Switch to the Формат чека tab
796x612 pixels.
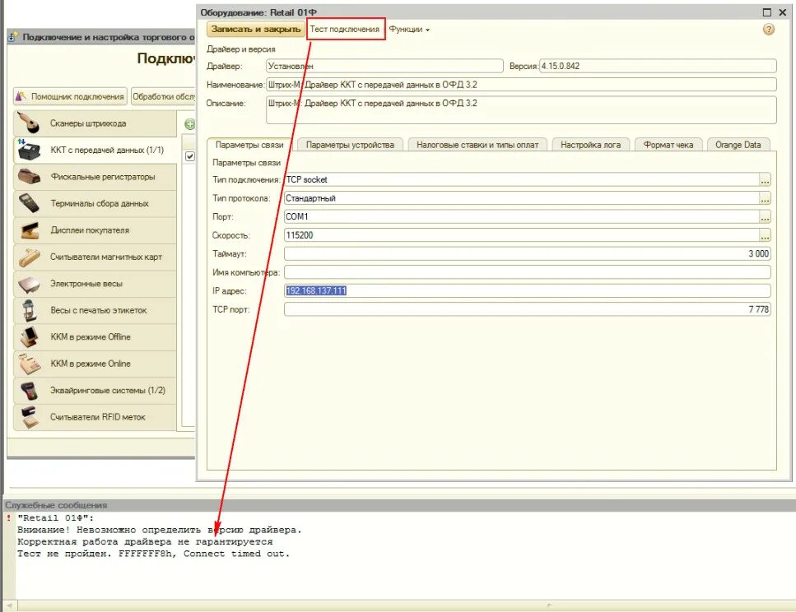[668, 145]
